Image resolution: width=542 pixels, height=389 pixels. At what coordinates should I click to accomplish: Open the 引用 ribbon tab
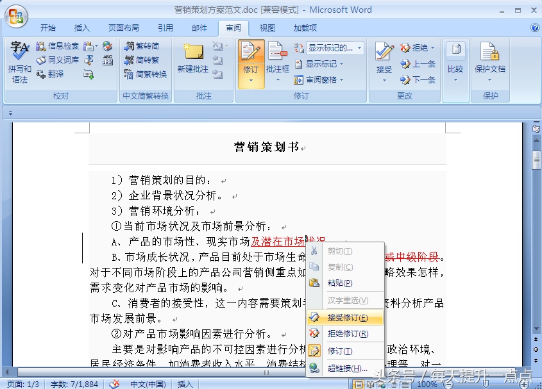pos(165,28)
